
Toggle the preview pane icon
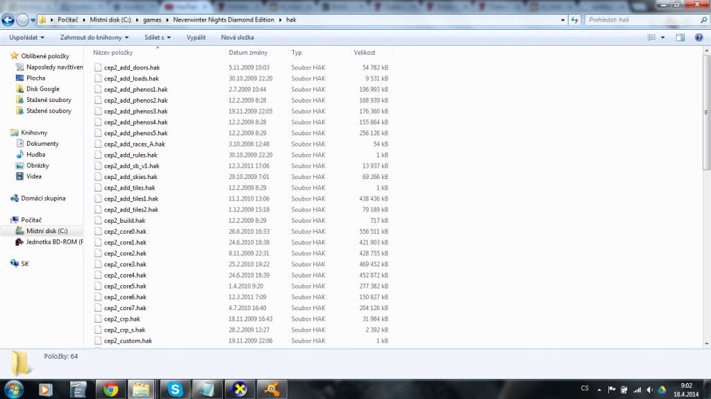680,37
